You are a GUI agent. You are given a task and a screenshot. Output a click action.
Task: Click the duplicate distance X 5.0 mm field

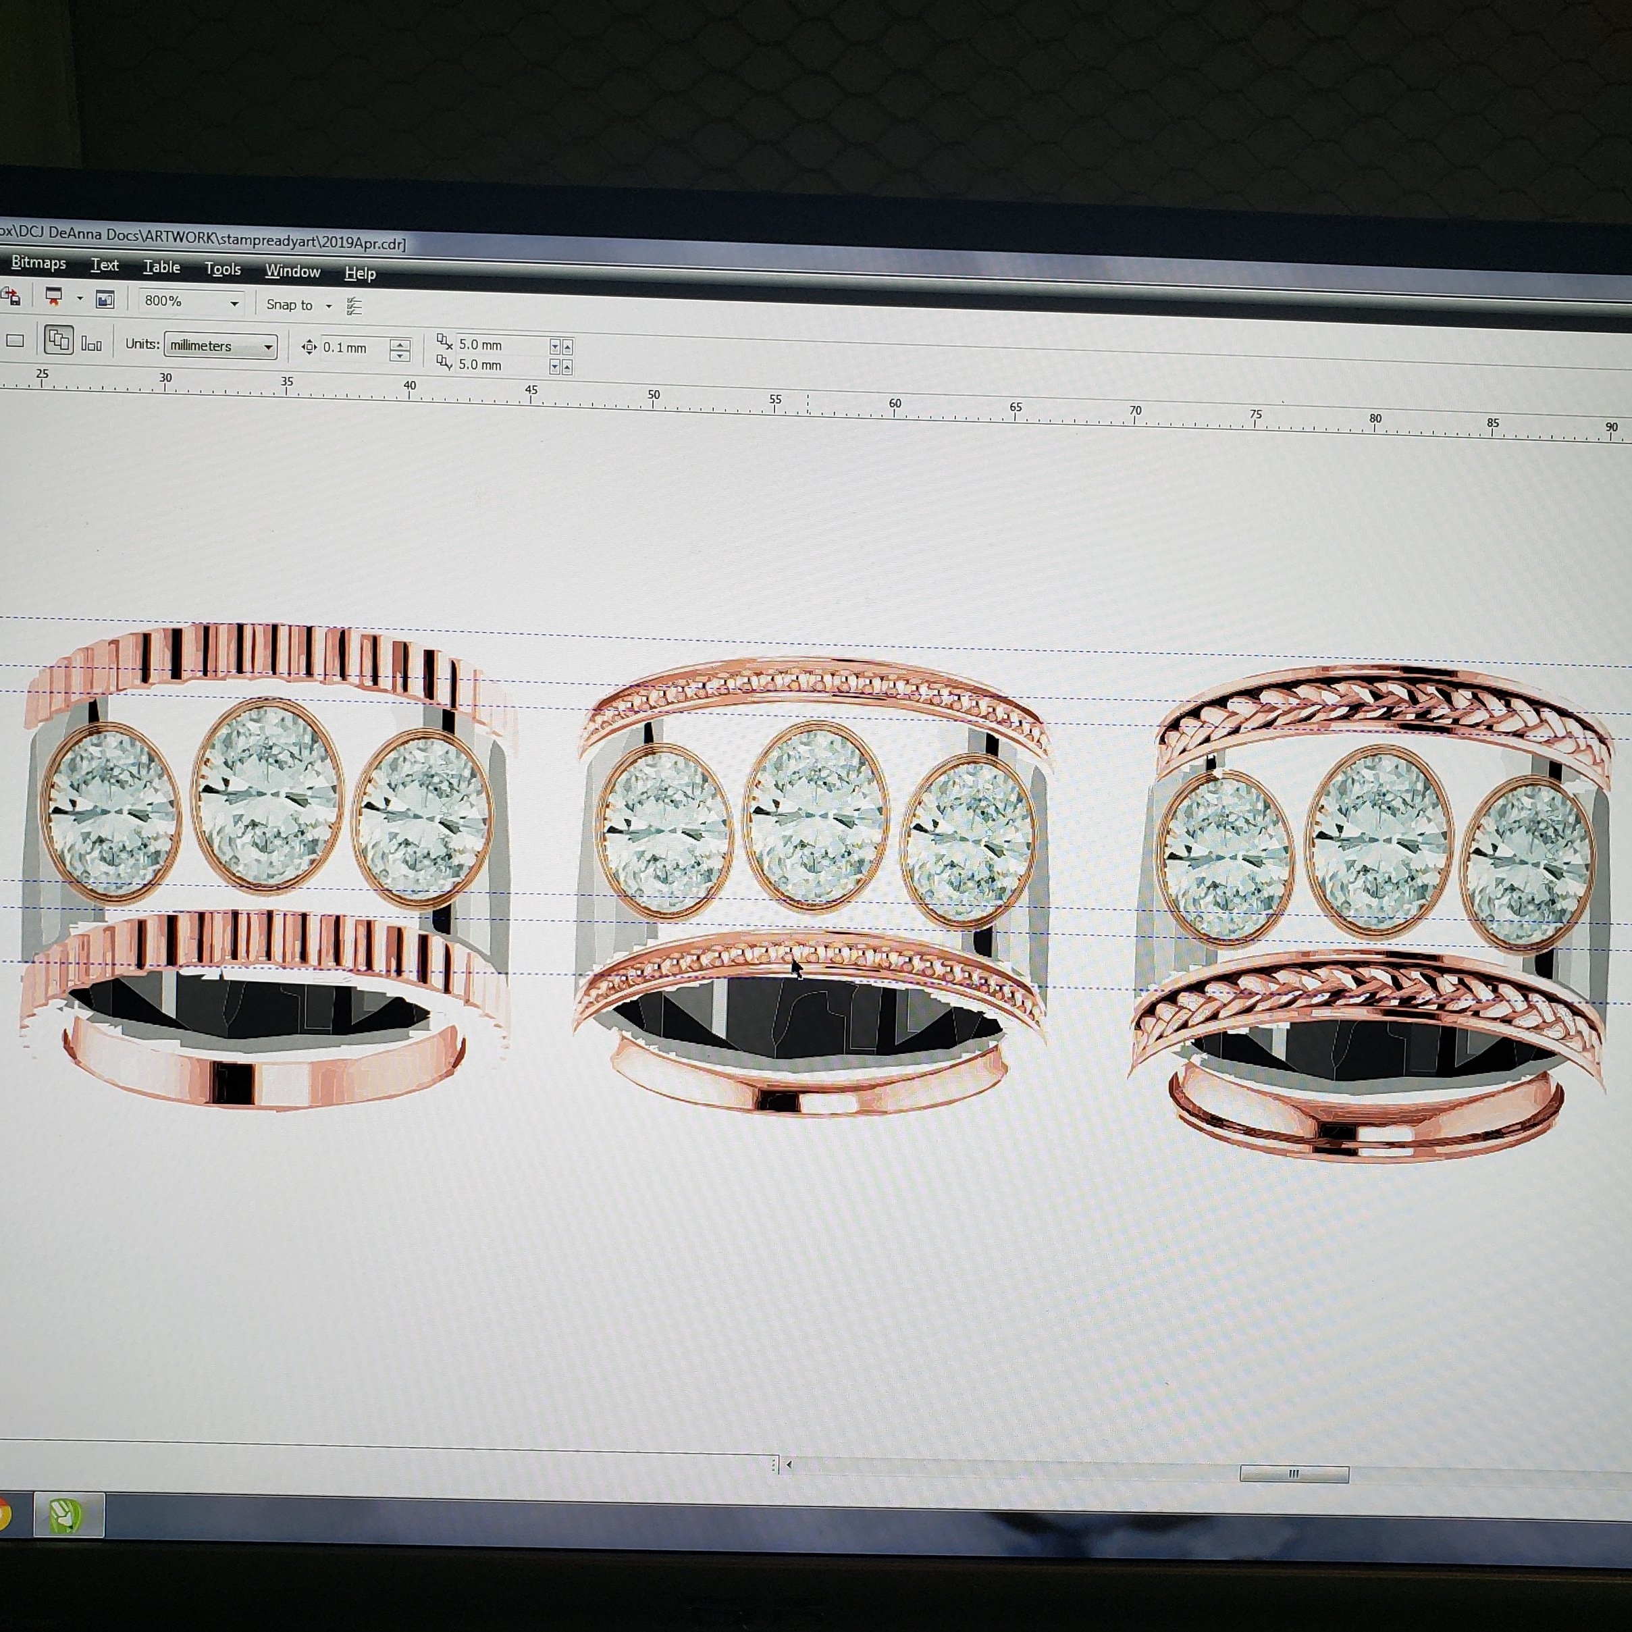tap(502, 346)
